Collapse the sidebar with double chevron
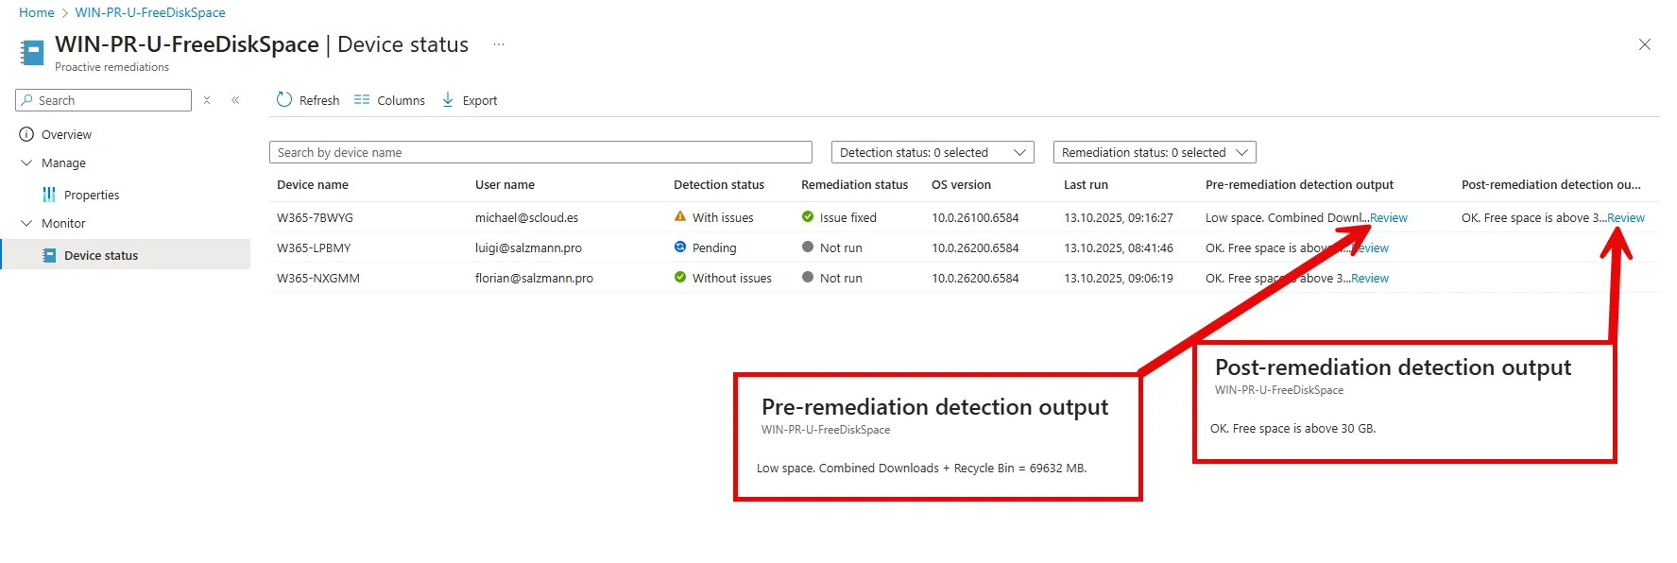1677x563 pixels. click(x=235, y=100)
